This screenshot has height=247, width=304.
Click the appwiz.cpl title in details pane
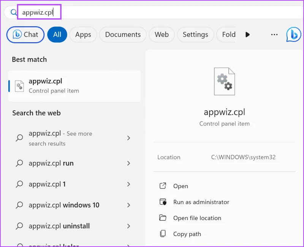[x=225, y=112]
